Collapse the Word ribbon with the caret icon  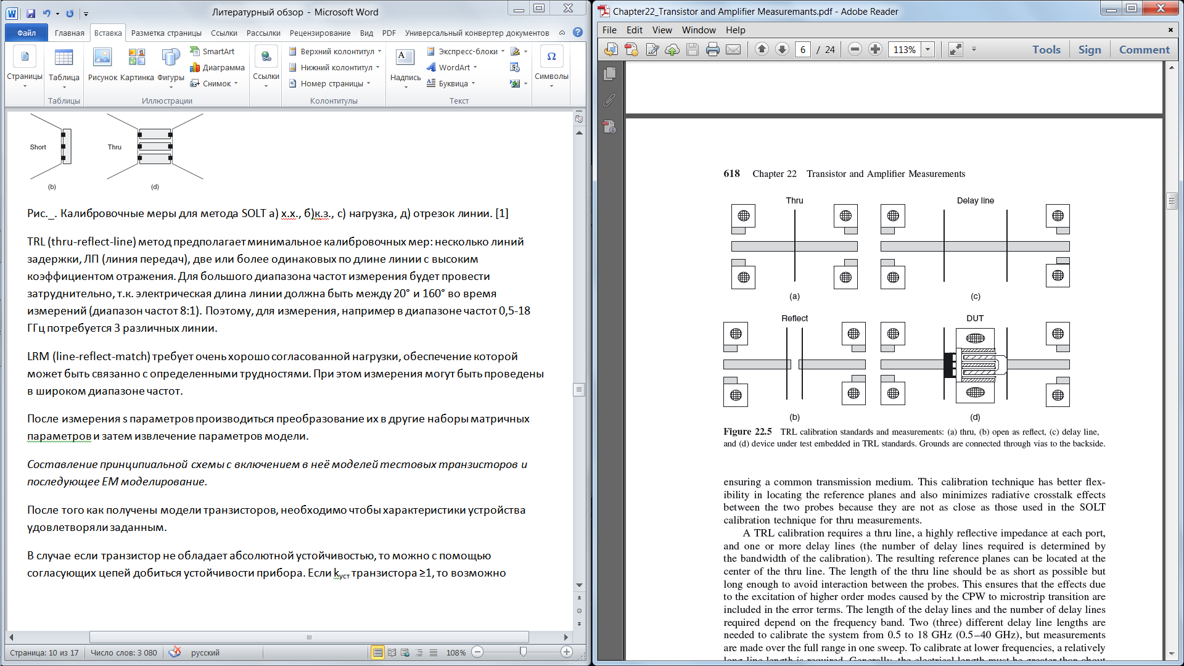pyautogui.click(x=562, y=33)
